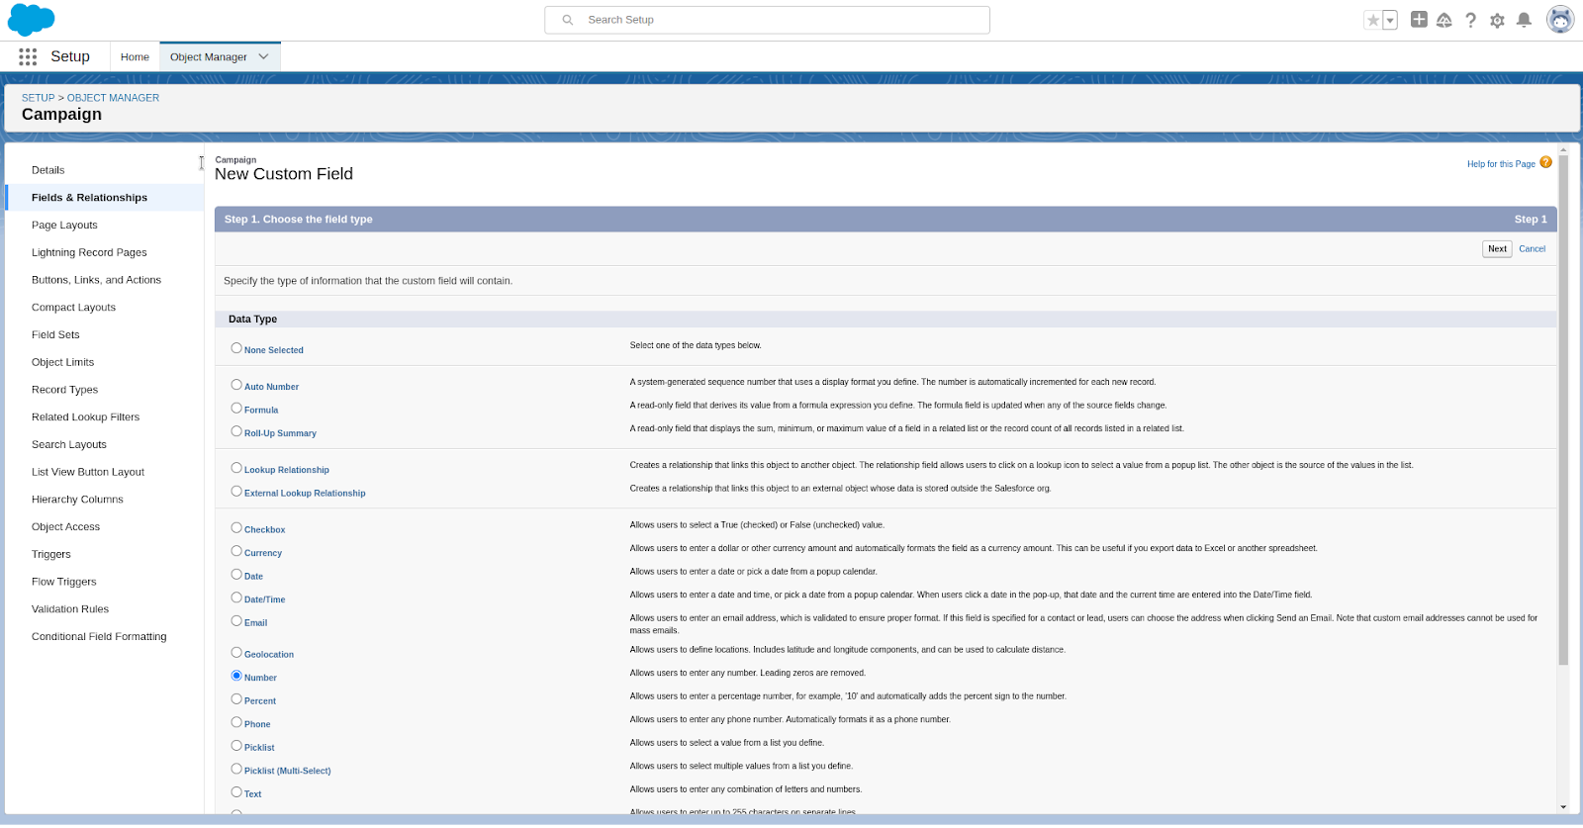Expand the Object Manager tab chevron
1583x828 pixels.
click(263, 56)
